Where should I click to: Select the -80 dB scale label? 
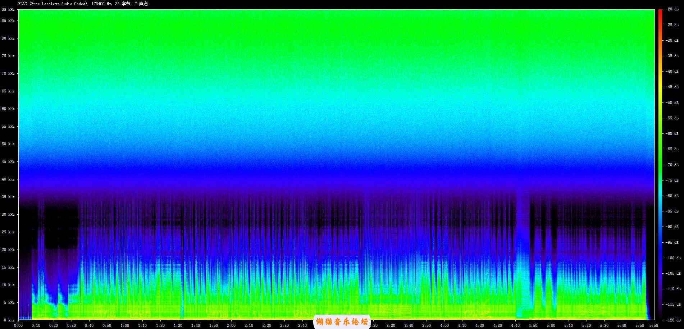tap(672, 196)
